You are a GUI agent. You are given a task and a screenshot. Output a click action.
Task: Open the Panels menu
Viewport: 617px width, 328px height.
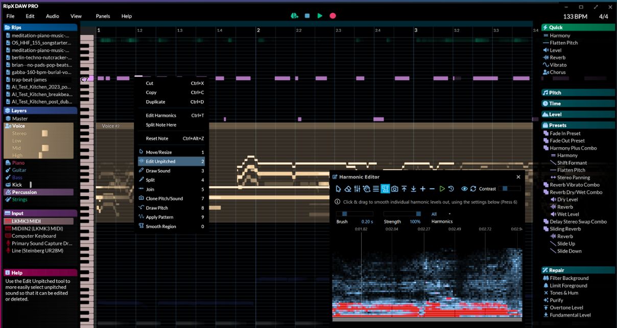tap(103, 16)
